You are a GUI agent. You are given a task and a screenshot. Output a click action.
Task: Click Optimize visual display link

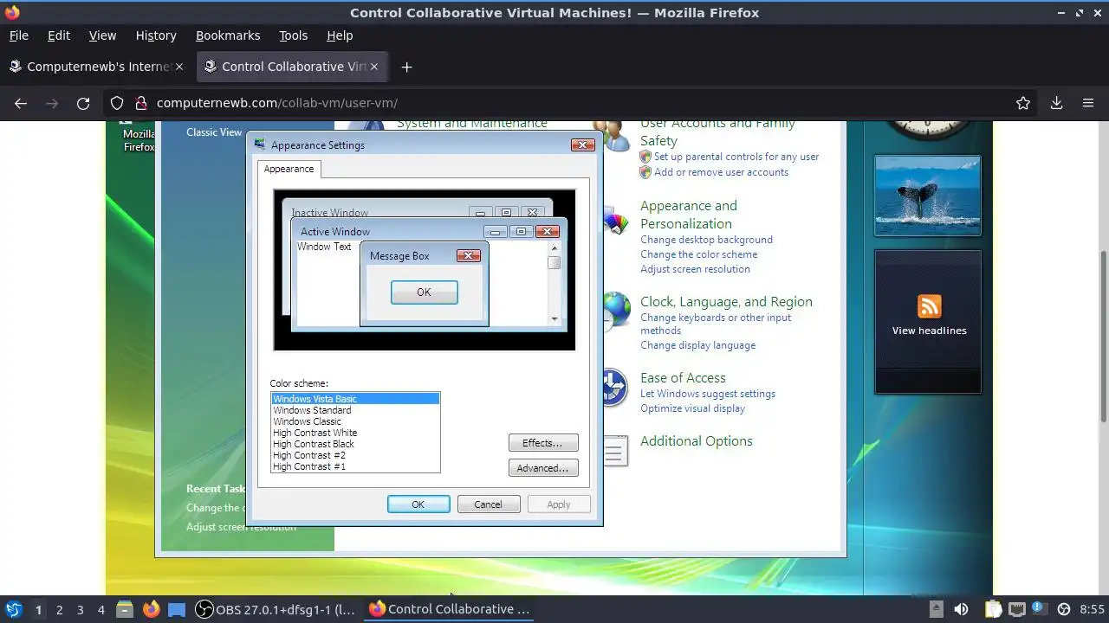(692, 408)
